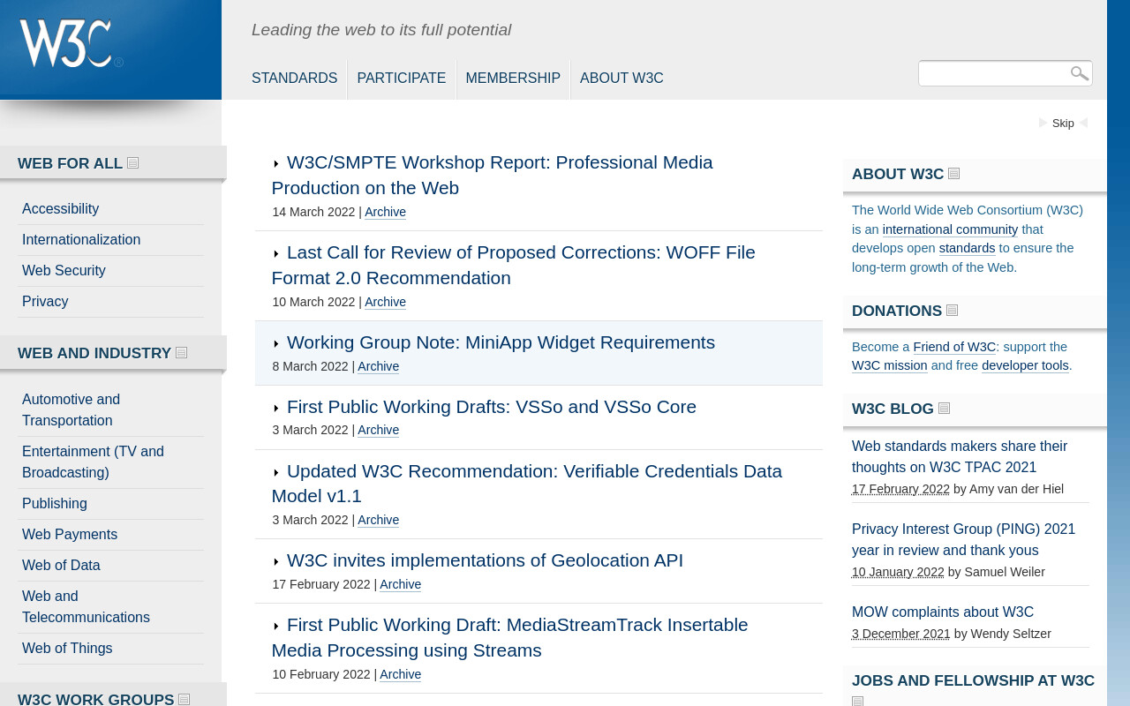Screen dimensions: 1130x706
Task: Click the W3C Blog heading
Action: 893,409
